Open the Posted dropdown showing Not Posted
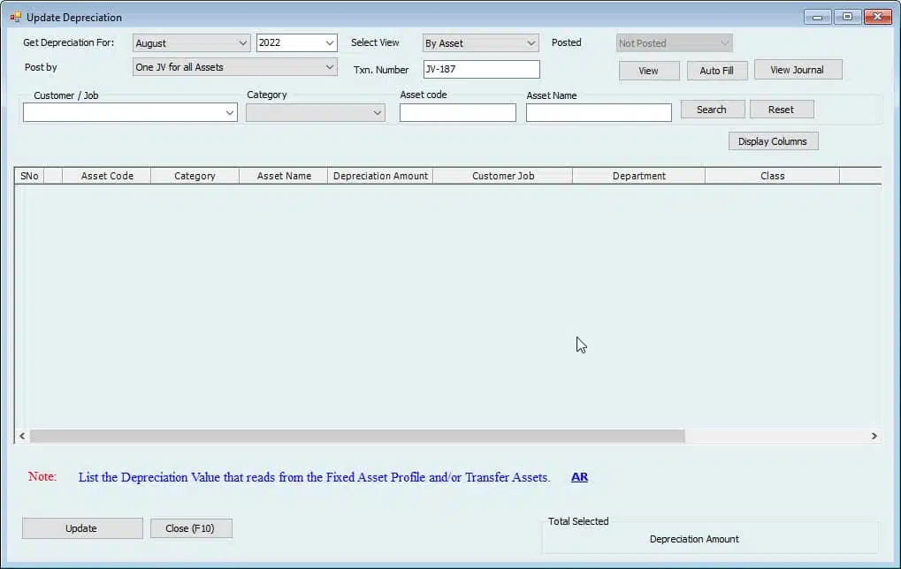Screen dimensions: 901x569 (x=674, y=43)
